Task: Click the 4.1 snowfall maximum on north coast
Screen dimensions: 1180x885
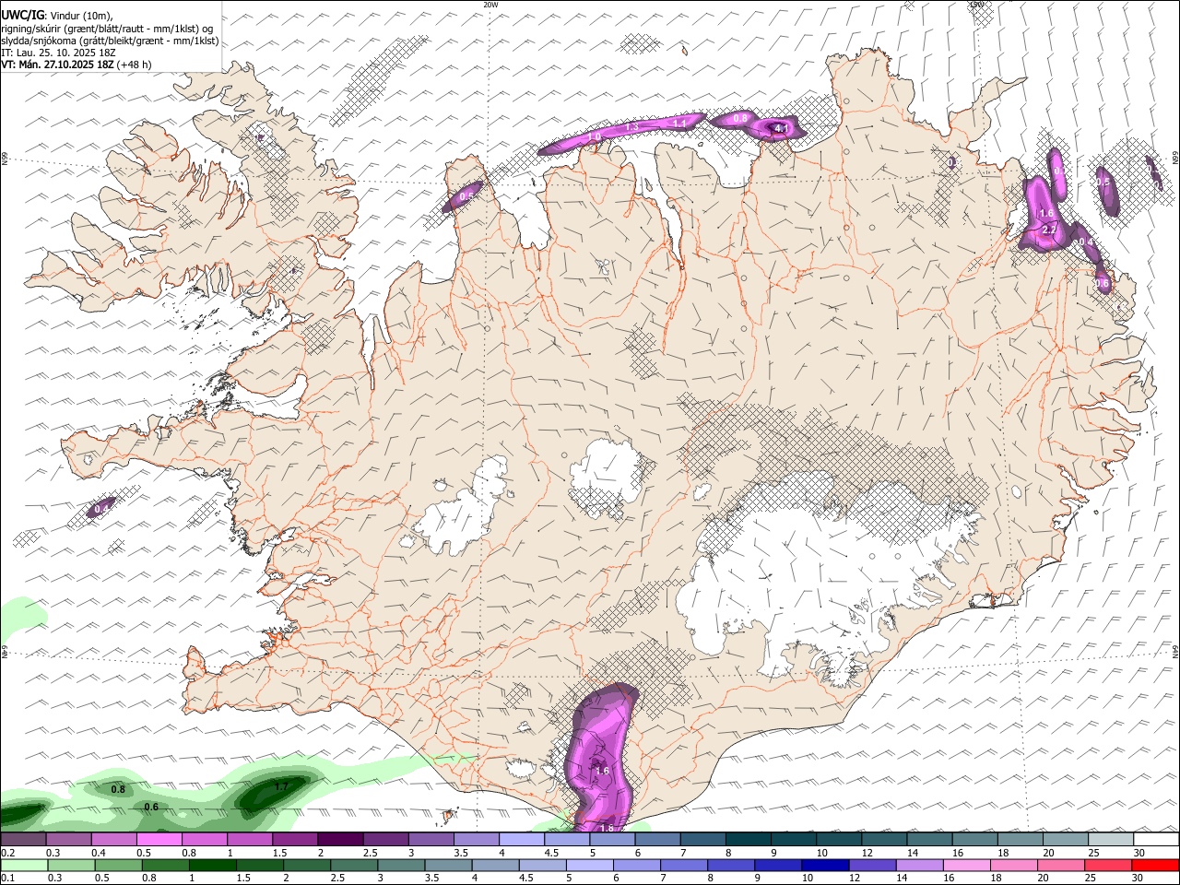Action: click(x=781, y=128)
